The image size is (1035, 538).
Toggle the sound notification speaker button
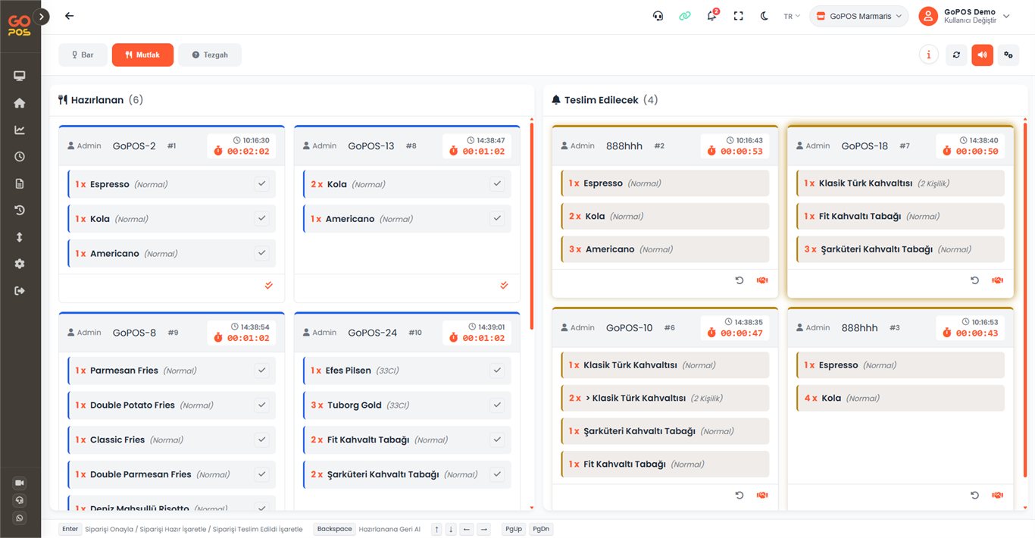tap(982, 55)
